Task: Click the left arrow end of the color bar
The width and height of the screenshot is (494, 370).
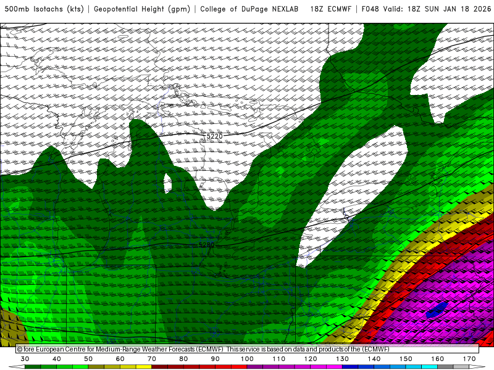Action: 17,367
